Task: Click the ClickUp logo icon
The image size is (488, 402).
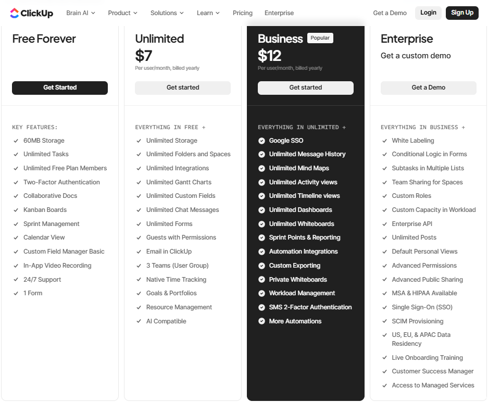Action: pyautogui.click(x=15, y=13)
